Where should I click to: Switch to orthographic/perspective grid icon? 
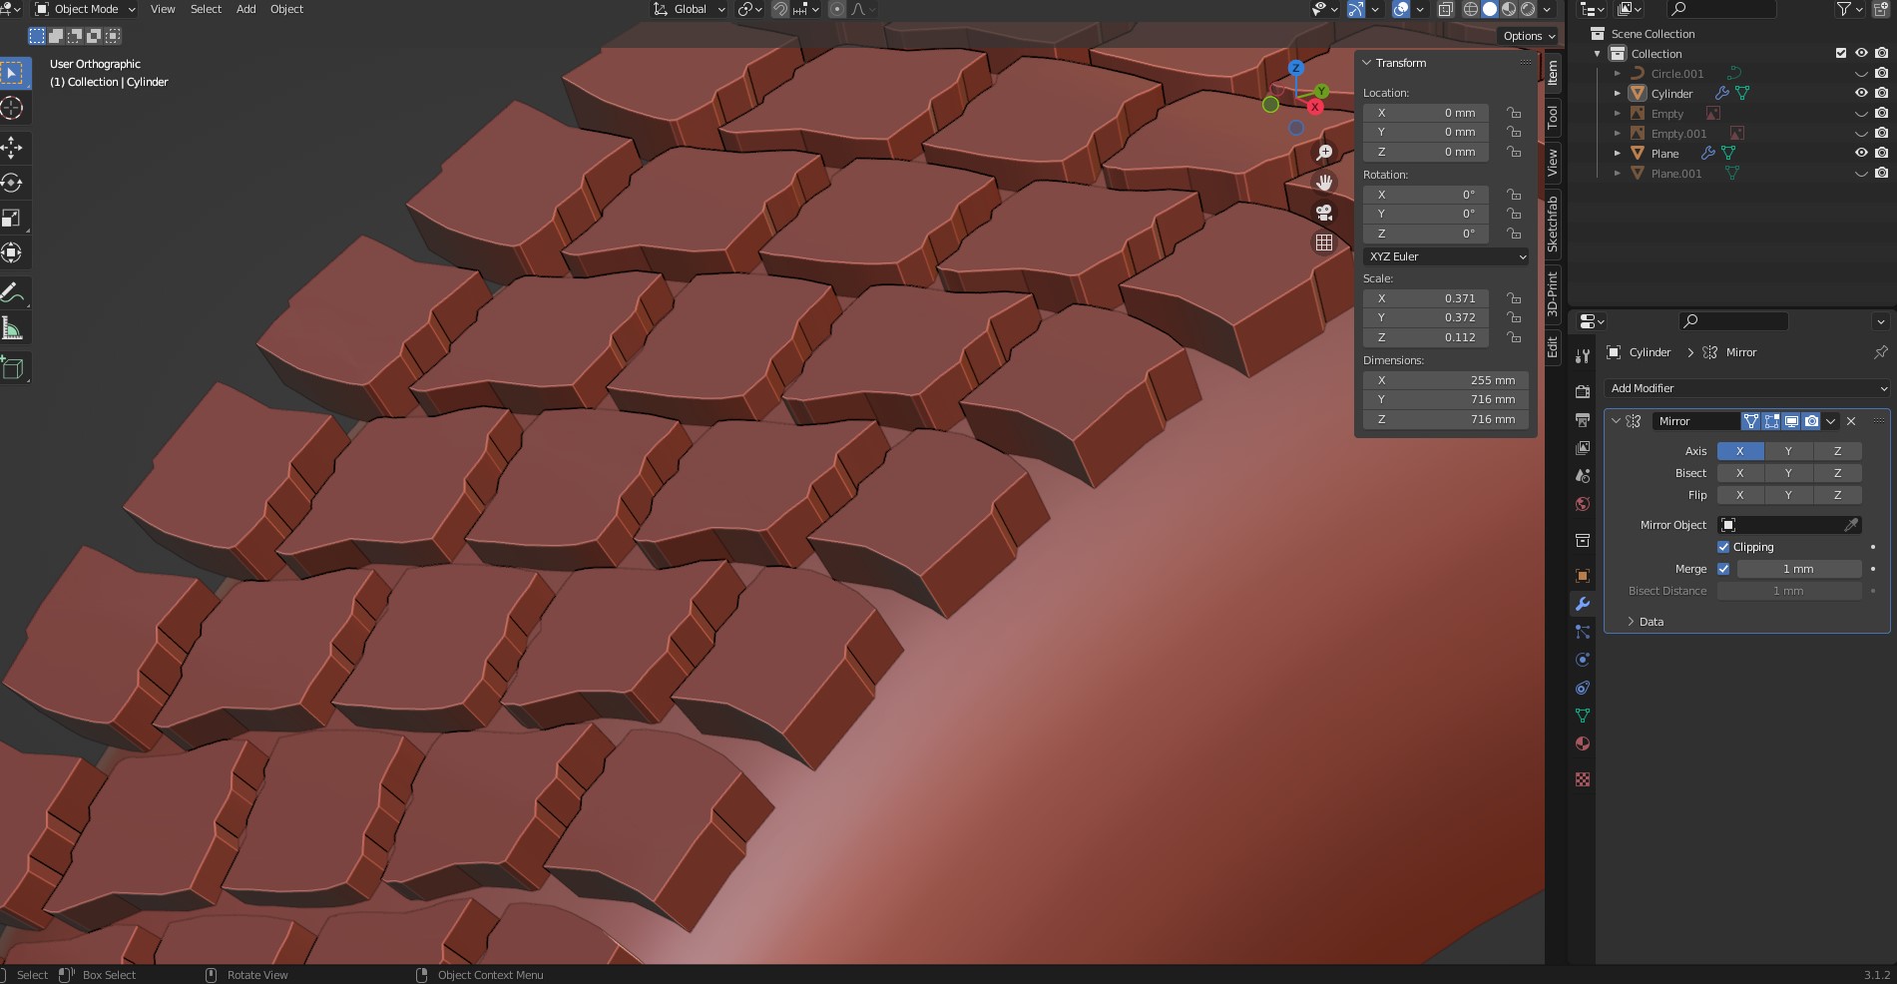pyautogui.click(x=1324, y=243)
